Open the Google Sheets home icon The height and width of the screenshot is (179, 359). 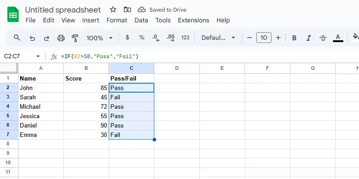point(13,14)
